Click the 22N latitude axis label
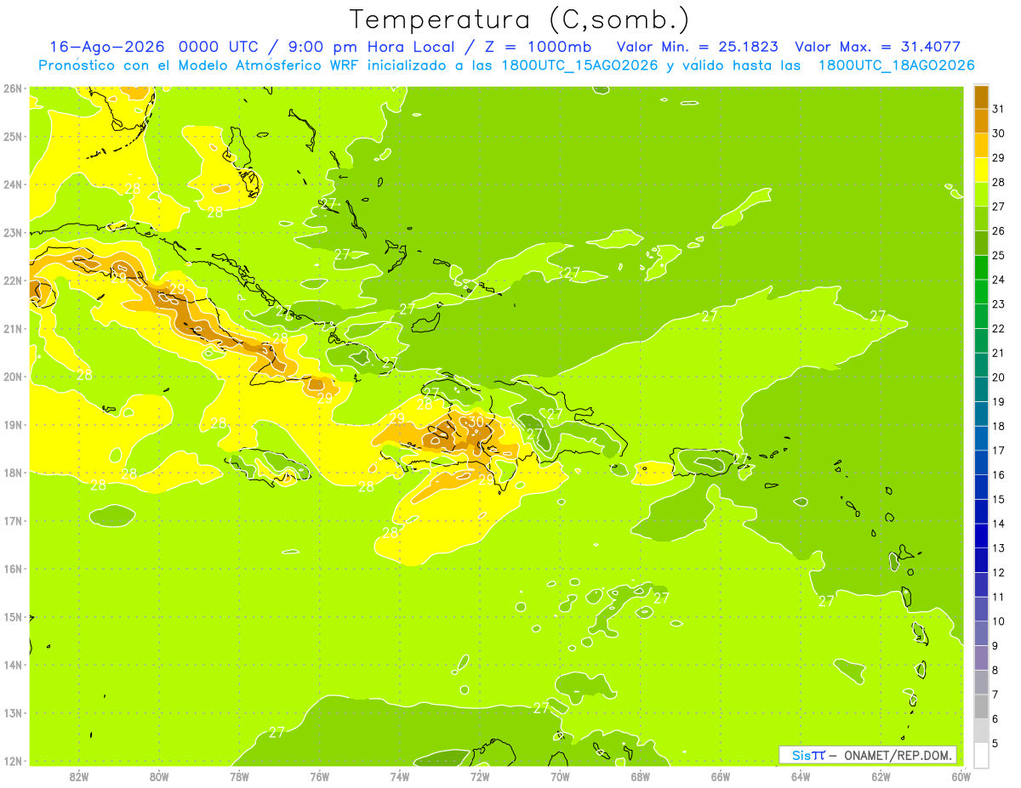The height and width of the screenshot is (788, 1021). (12, 281)
